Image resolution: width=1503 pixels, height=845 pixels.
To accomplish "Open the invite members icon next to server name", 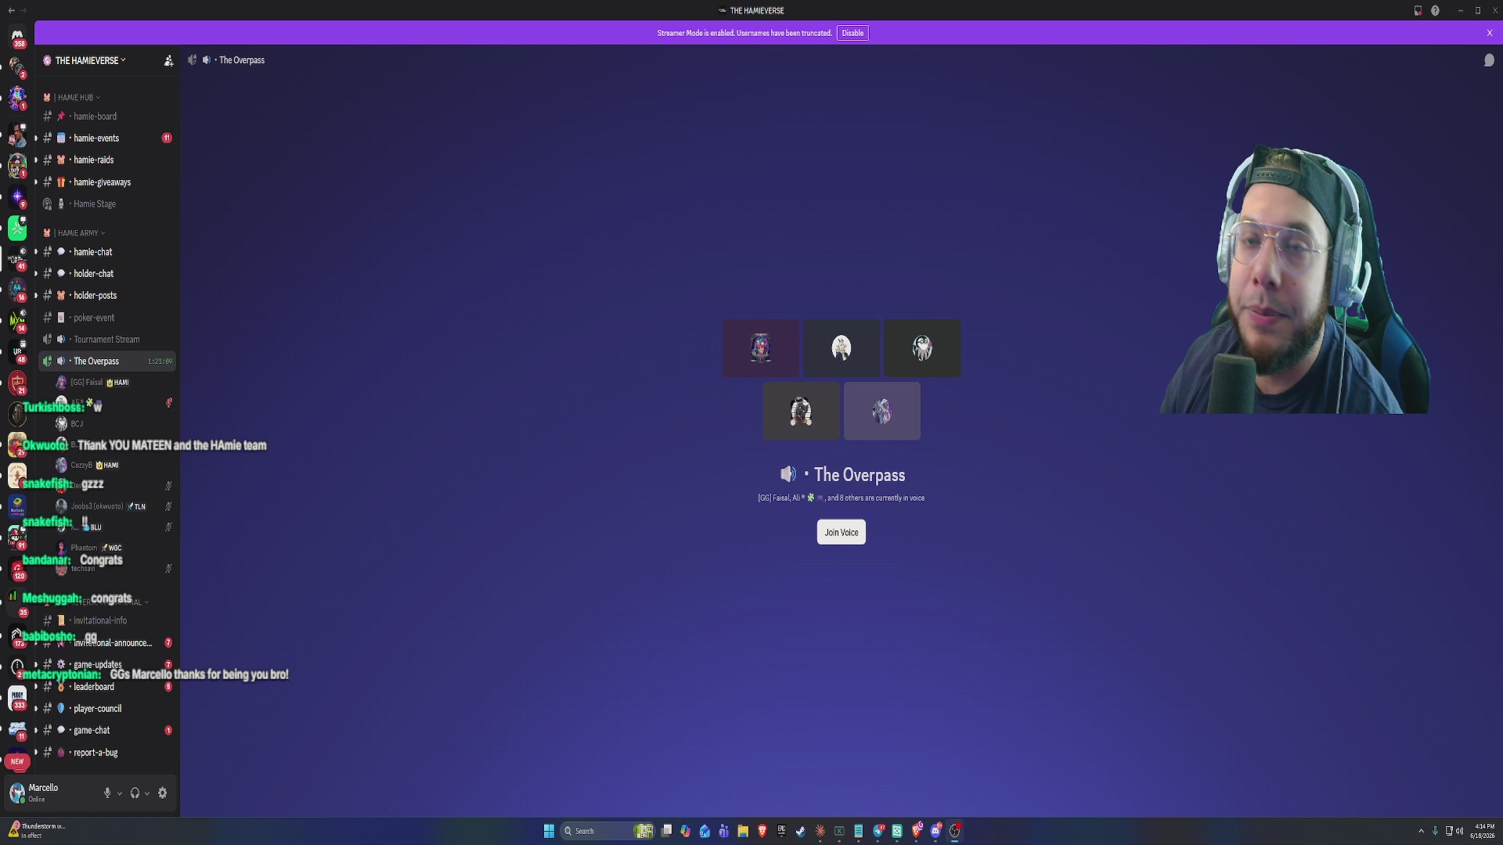I will tap(168, 60).
